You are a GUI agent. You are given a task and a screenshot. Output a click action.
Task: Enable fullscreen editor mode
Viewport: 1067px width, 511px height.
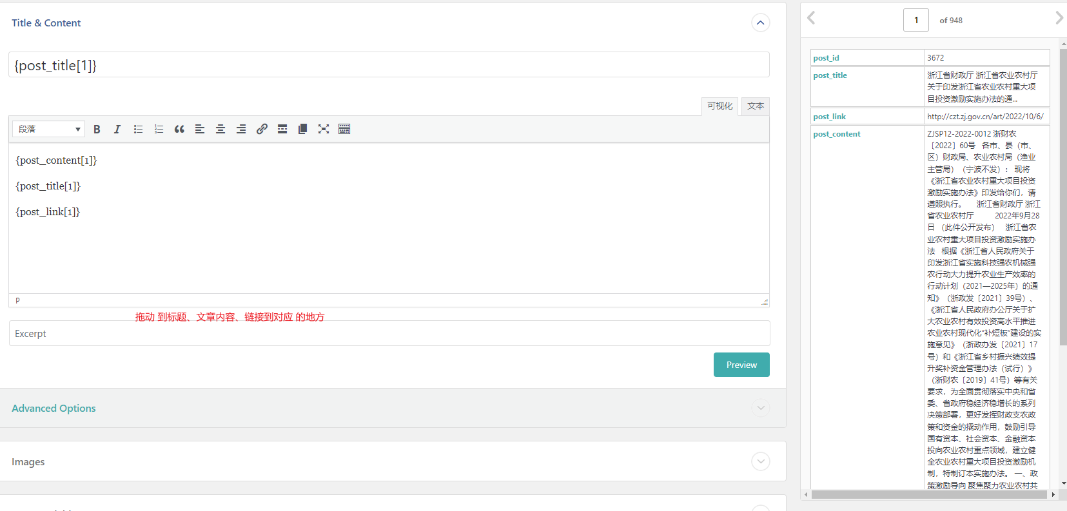click(324, 130)
